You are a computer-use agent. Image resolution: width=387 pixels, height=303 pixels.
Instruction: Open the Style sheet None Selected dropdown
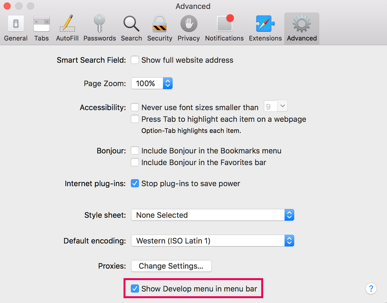[213, 215]
